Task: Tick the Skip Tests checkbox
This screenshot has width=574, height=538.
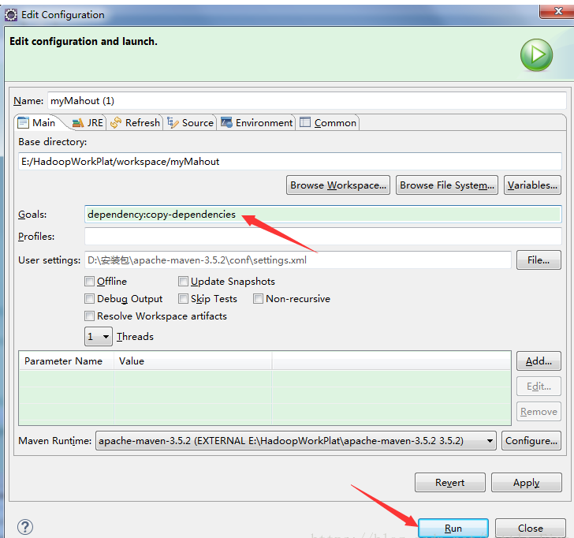Action: (x=183, y=299)
